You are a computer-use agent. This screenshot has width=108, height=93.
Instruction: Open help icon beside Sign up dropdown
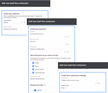(25, 22)
